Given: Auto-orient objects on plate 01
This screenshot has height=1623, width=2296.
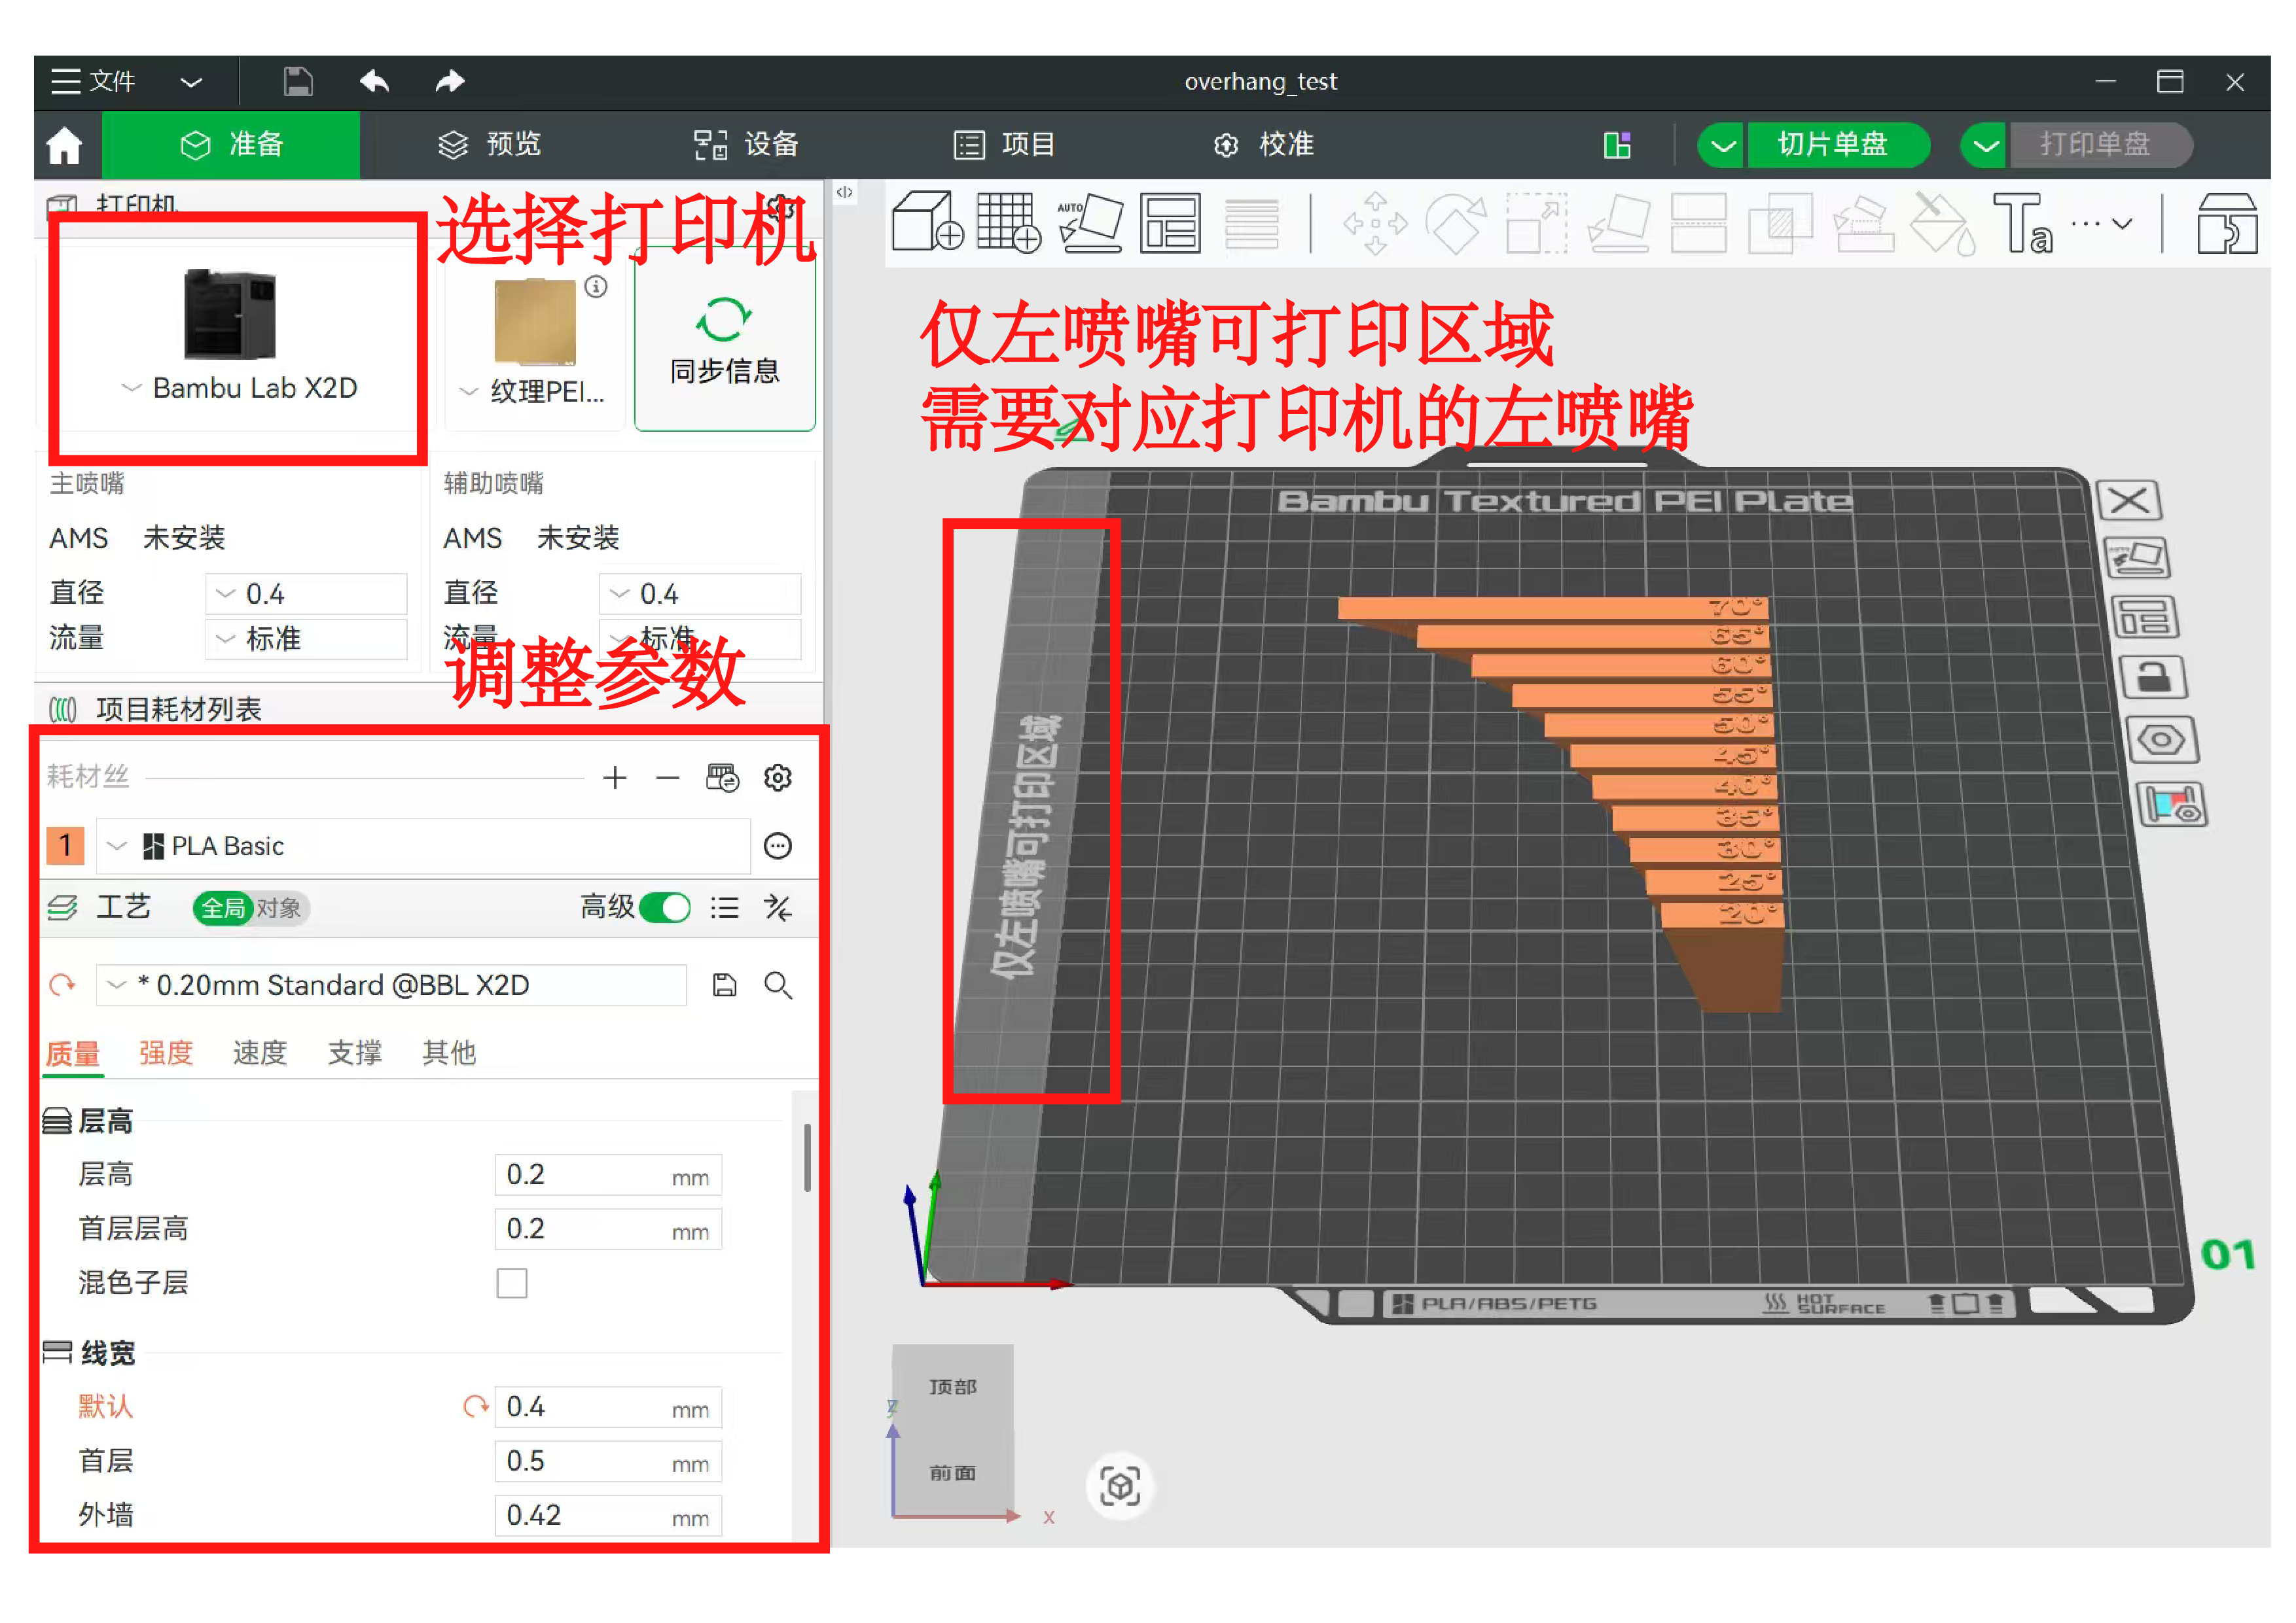Looking at the screenshot, I should (2137, 559).
